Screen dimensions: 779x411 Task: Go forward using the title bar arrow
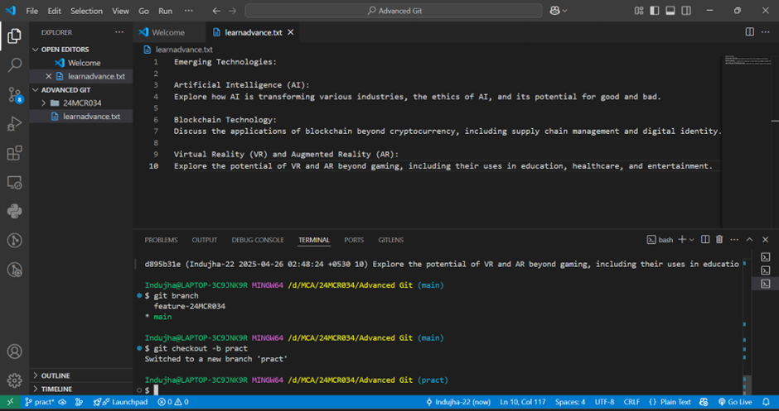click(232, 11)
